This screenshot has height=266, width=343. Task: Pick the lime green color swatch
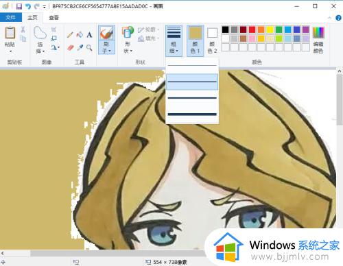point(279,38)
